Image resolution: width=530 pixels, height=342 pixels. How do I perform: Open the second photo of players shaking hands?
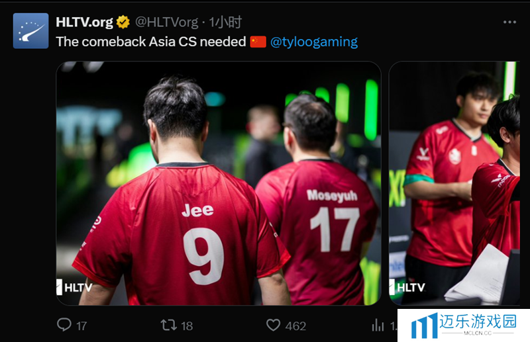tap(454, 183)
